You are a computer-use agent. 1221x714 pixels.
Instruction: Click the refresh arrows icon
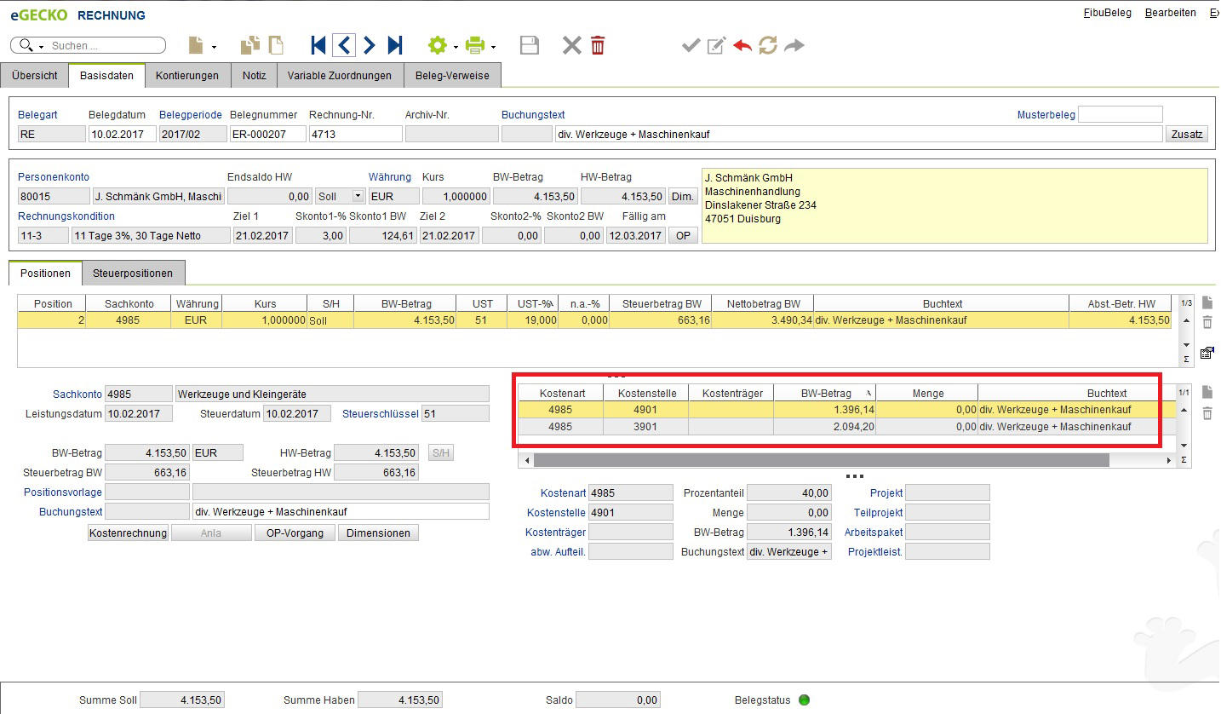click(768, 45)
